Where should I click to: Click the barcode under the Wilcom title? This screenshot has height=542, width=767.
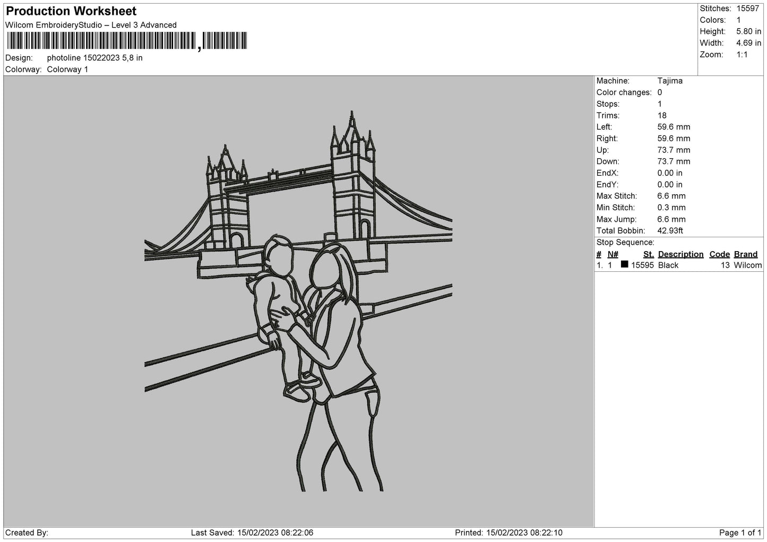[127, 41]
